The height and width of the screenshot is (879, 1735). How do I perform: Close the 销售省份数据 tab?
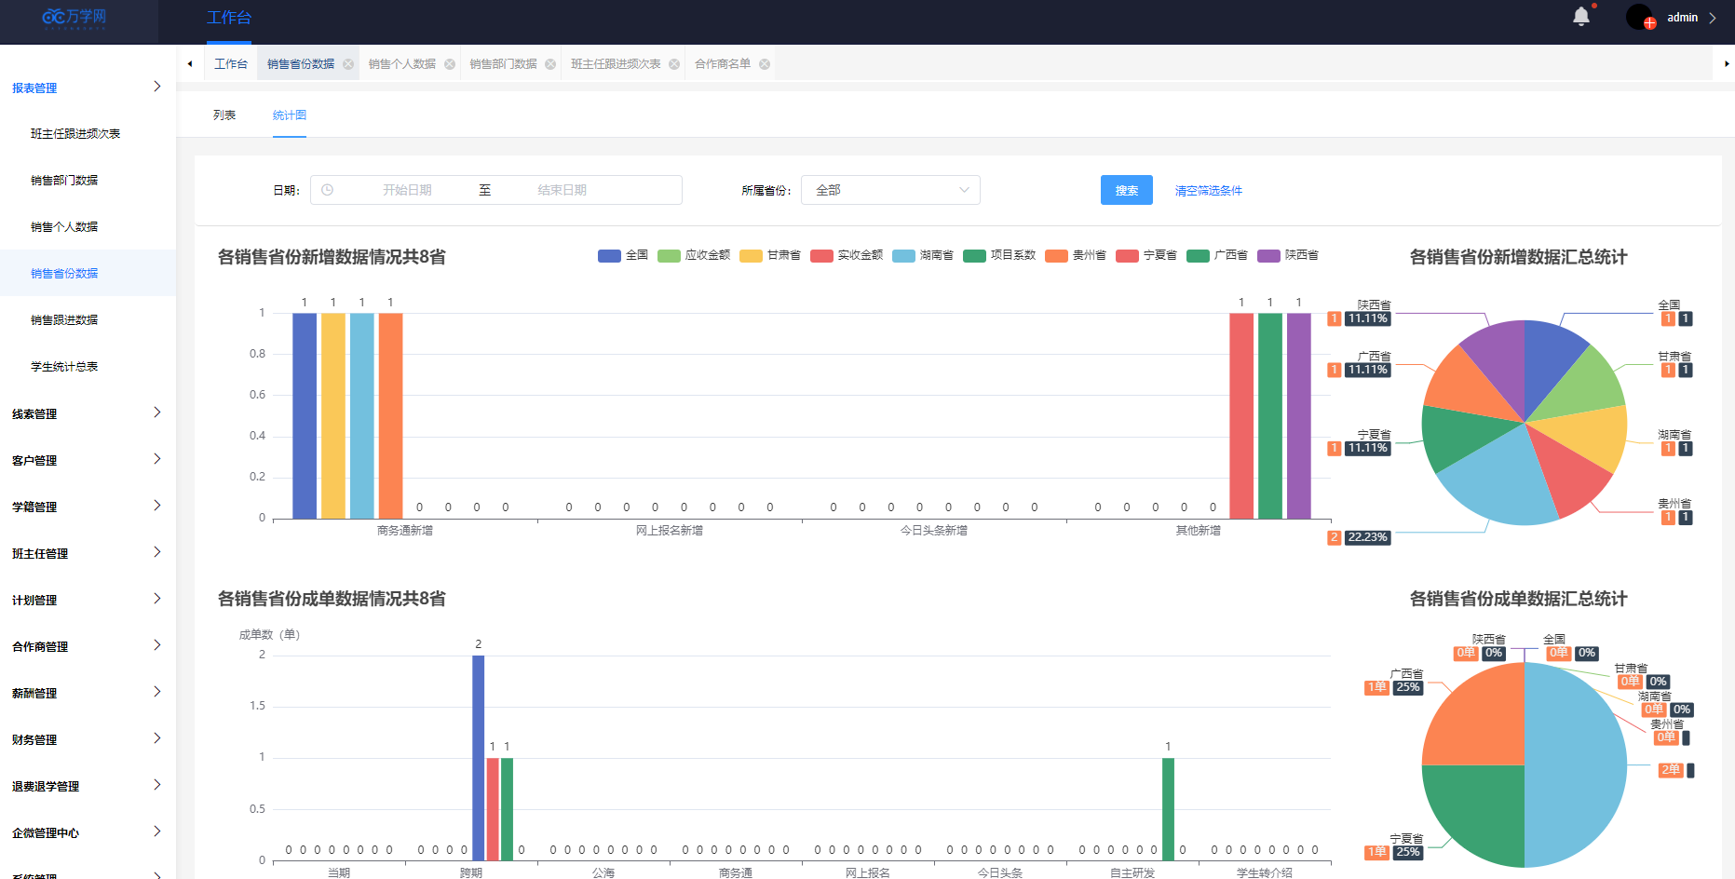tap(348, 64)
